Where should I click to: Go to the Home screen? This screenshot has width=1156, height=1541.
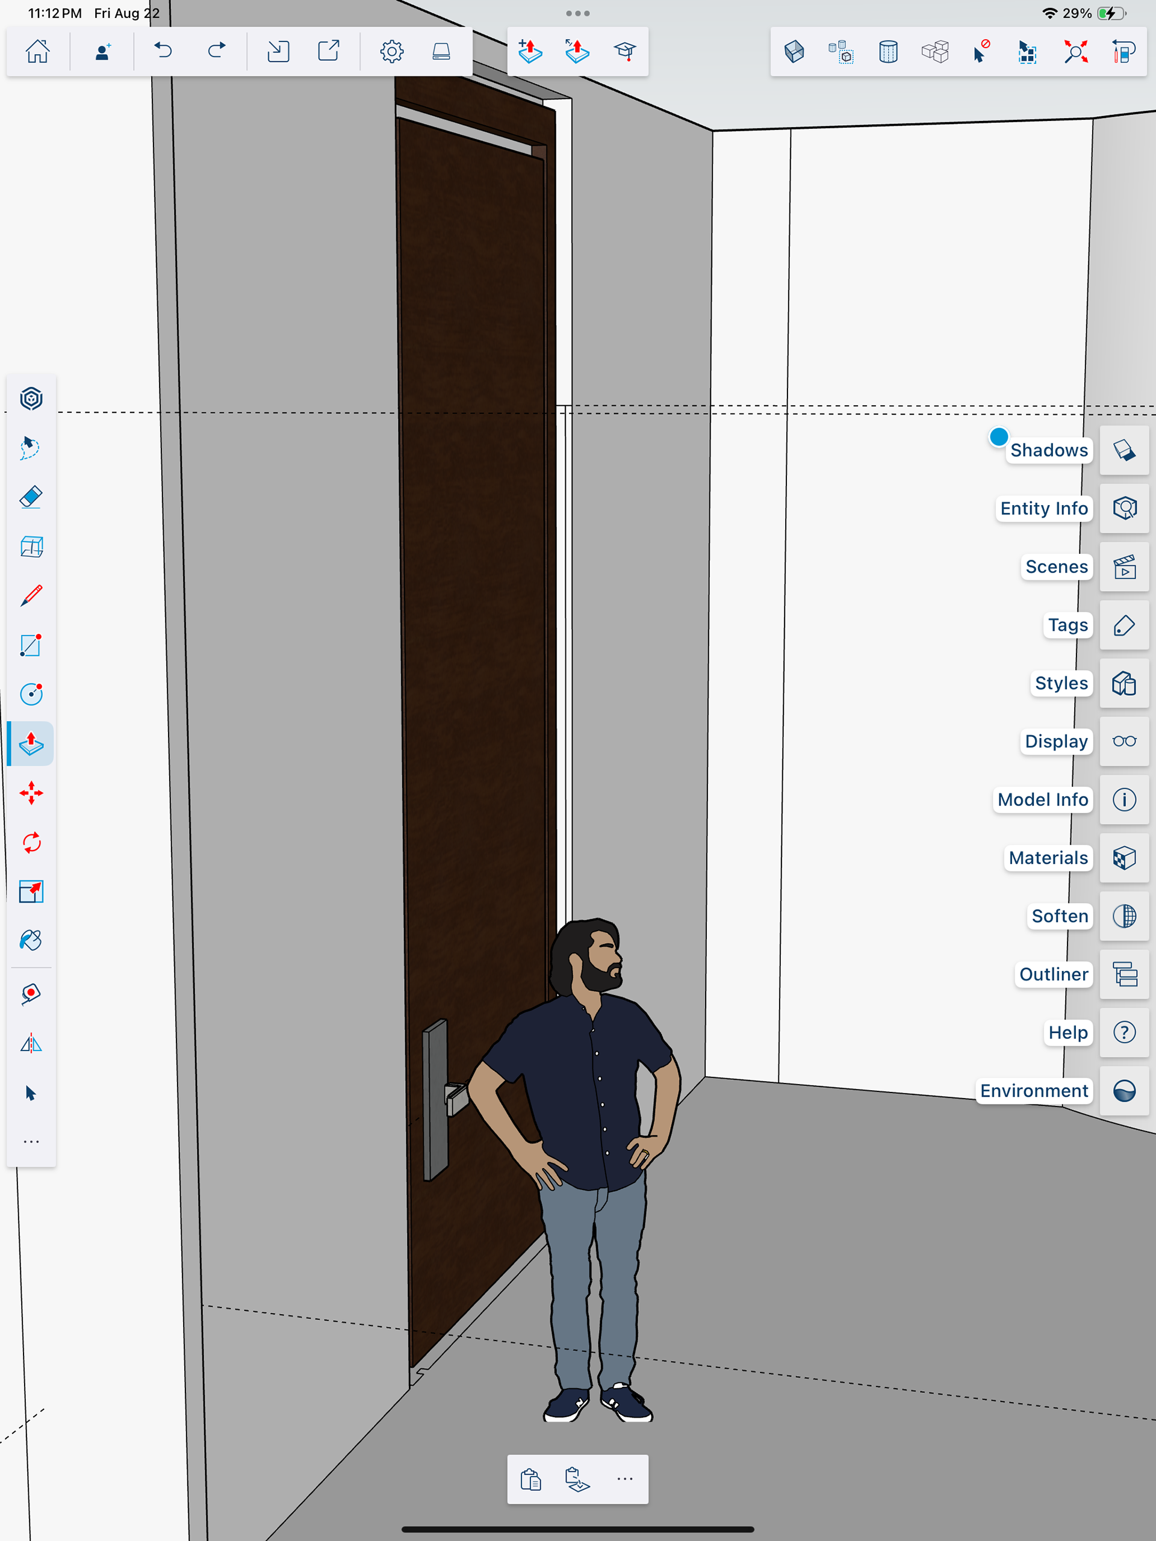(x=37, y=51)
